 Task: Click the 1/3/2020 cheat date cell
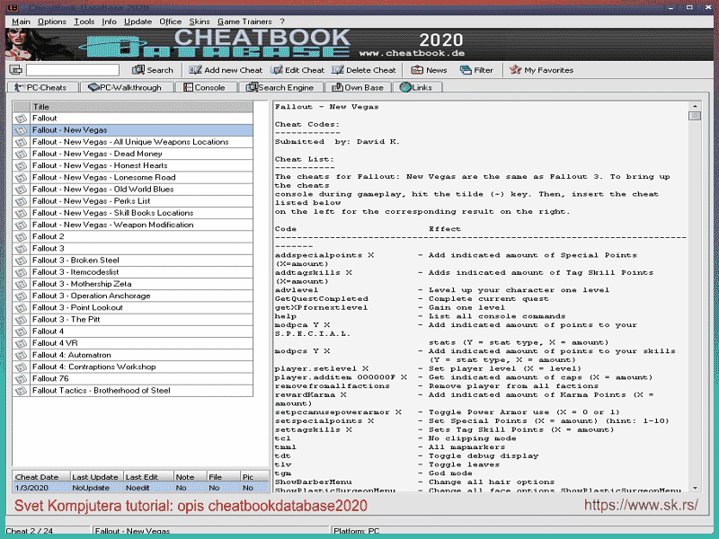(41, 488)
